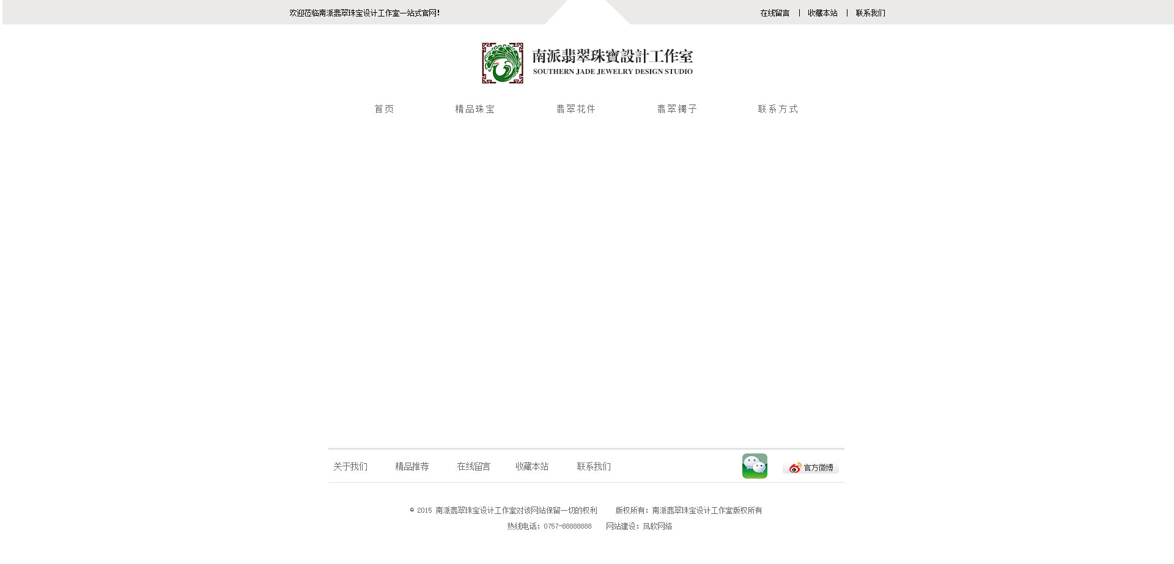Image resolution: width=1174 pixels, height=564 pixels.
Task: Select 在线留言 in the footer links
Action: (474, 467)
